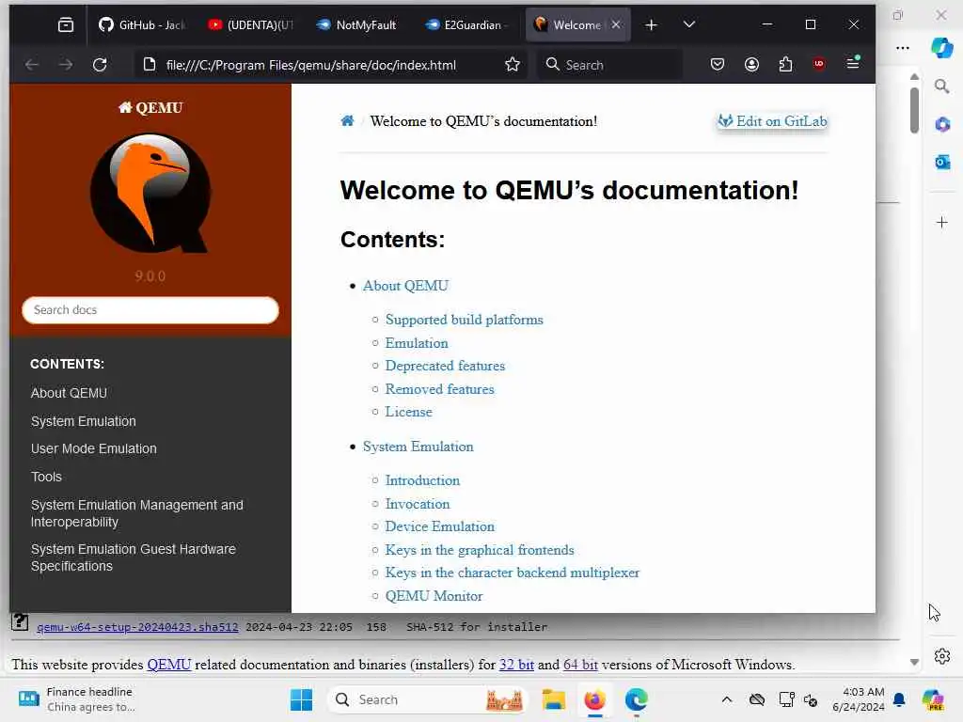Open System Emulation link in main contents
This screenshot has width=963, height=722.
pos(418,447)
